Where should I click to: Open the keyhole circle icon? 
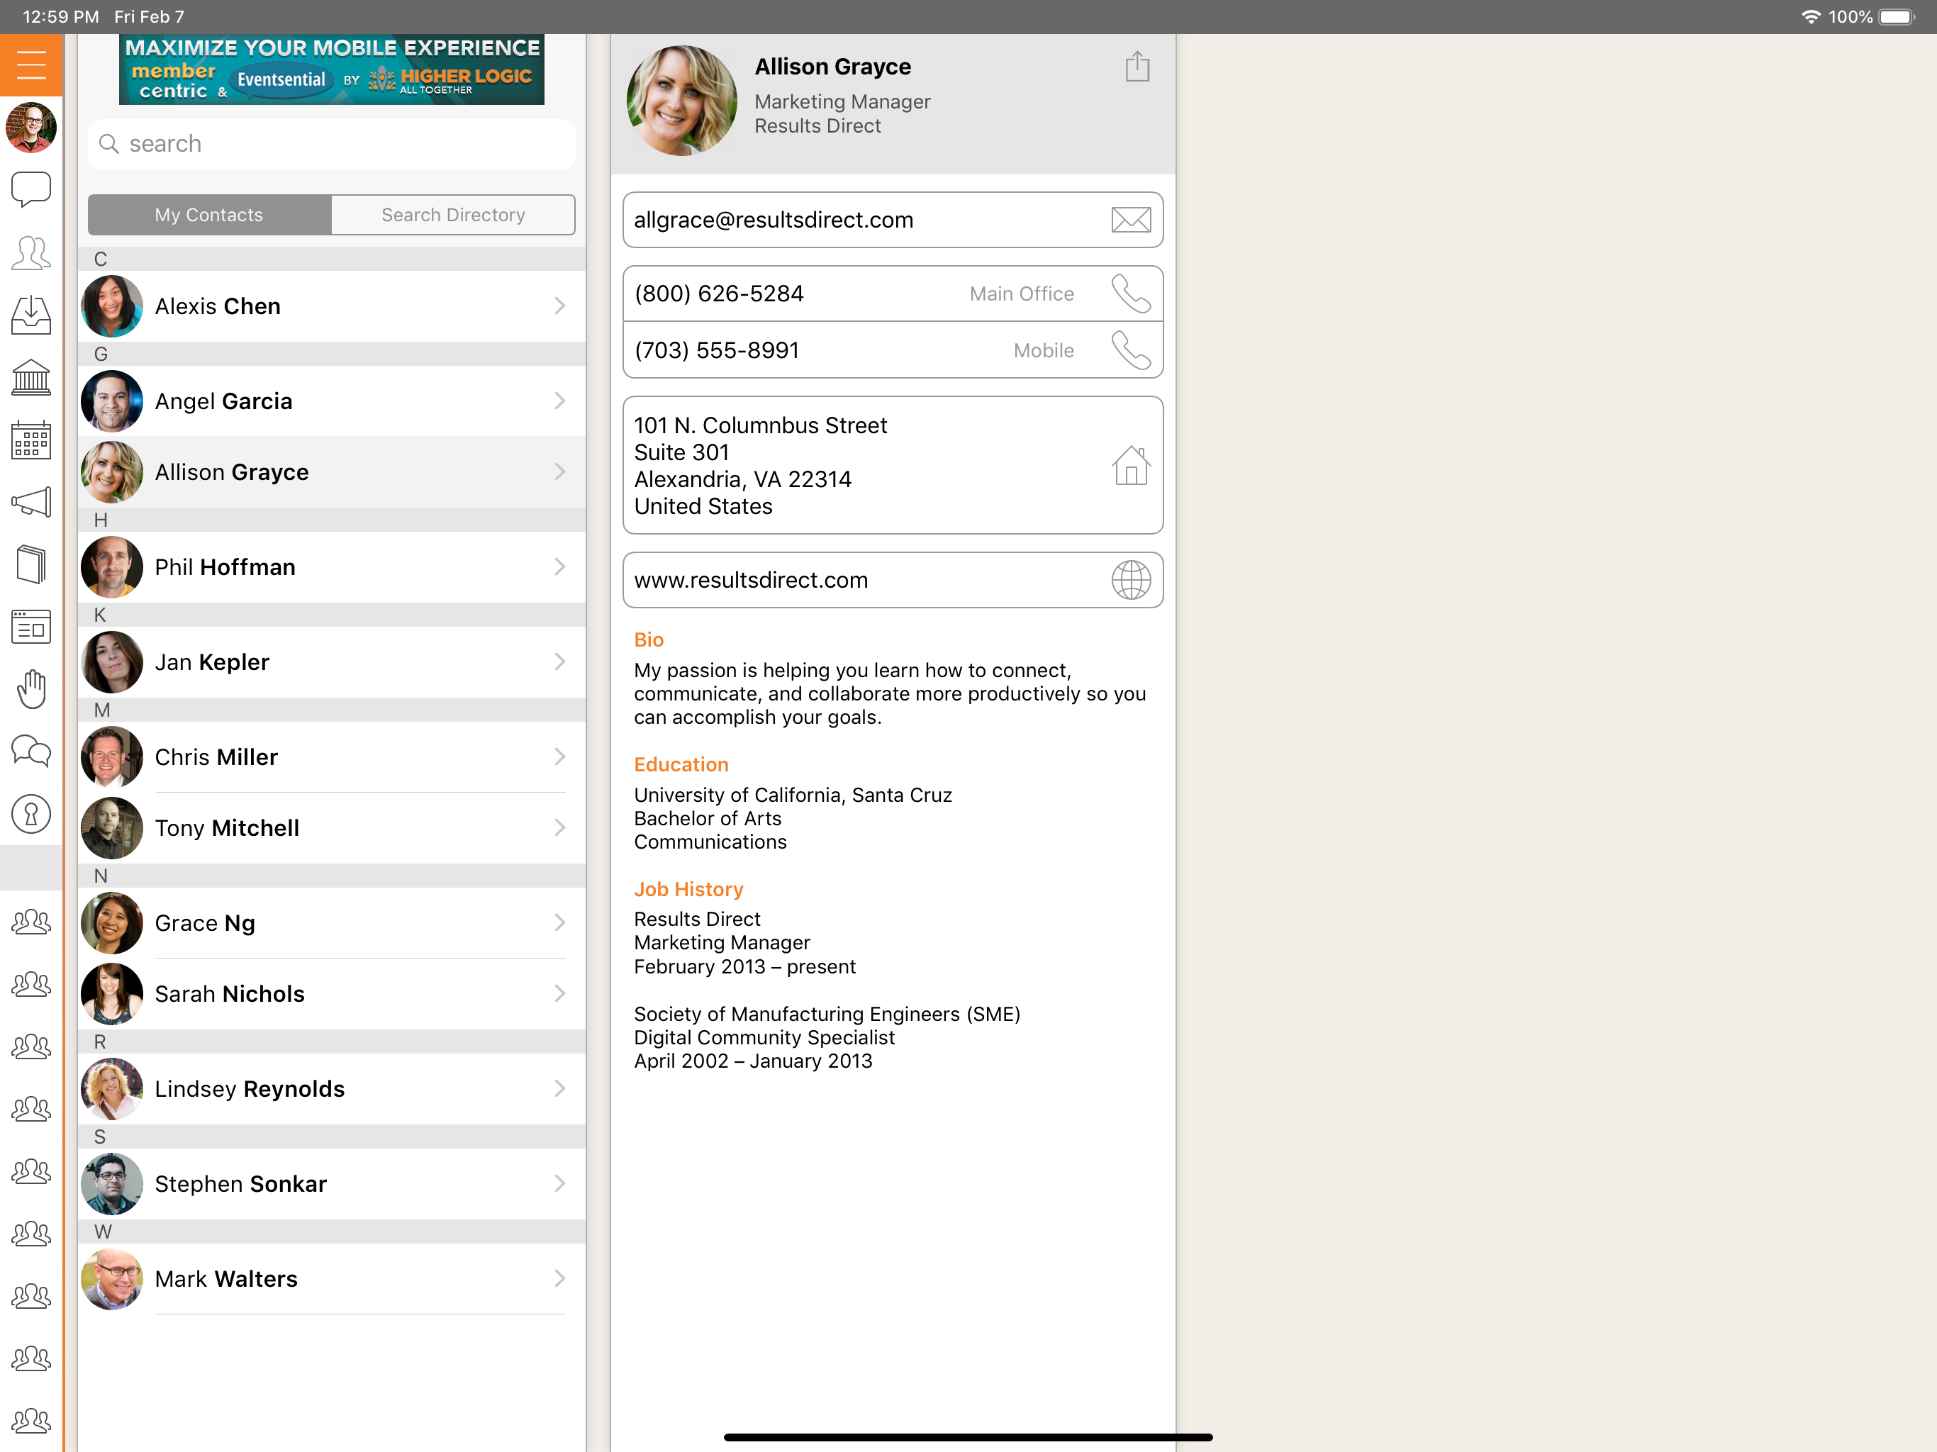[x=30, y=814]
